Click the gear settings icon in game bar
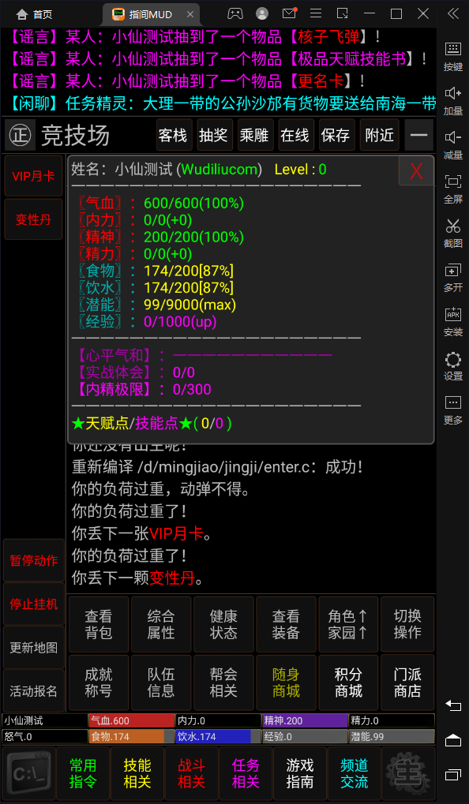The height and width of the screenshot is (804, 469). [409, 774]
